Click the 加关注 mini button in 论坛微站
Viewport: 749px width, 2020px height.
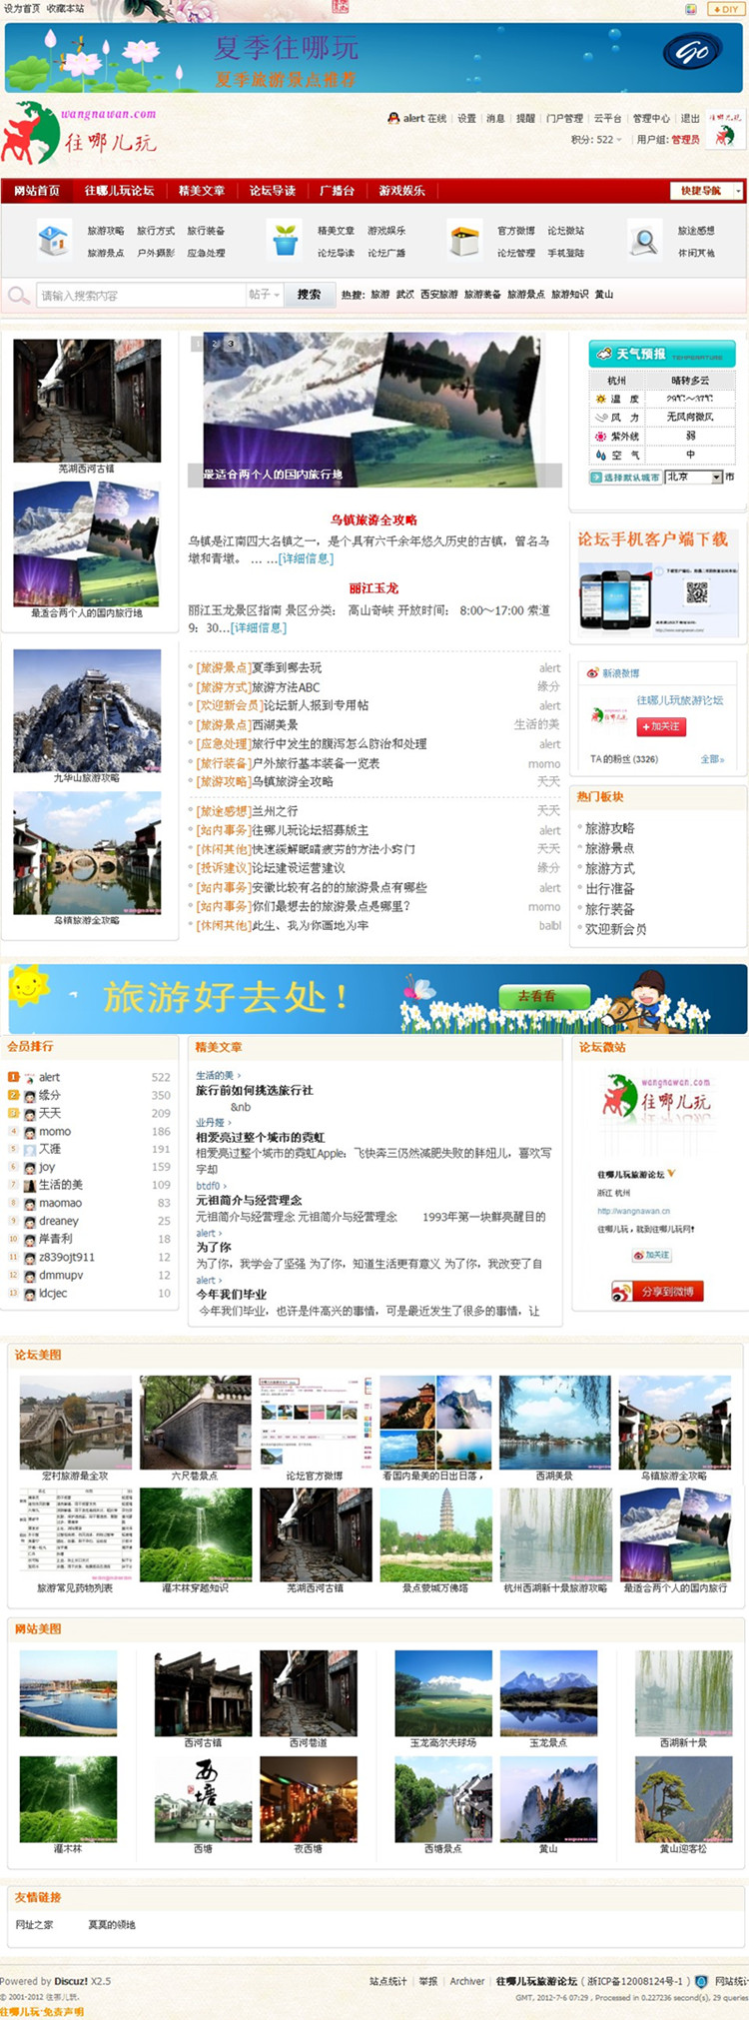coord(651,1255)
